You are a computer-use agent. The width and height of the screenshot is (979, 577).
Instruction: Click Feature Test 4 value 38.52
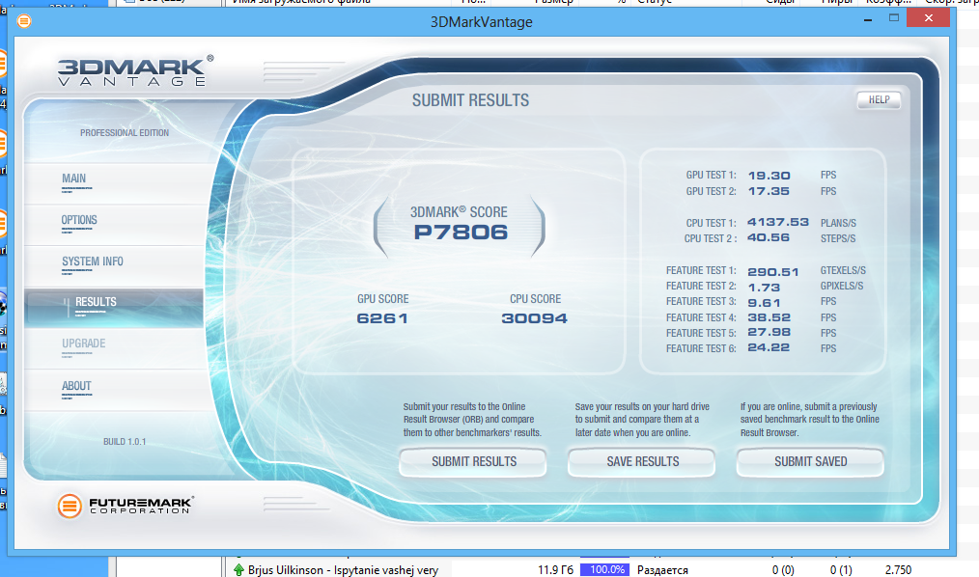(769, 317)
